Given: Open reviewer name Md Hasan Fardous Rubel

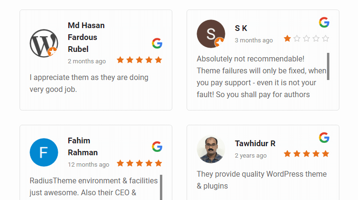Looking at the screenshot, I should [x=86, y=37].
